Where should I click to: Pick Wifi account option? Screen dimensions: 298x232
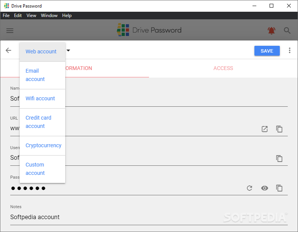coord(42,99)
